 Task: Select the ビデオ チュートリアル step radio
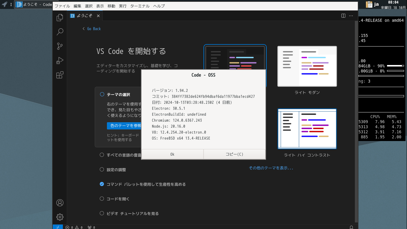(x=102, y=213)
